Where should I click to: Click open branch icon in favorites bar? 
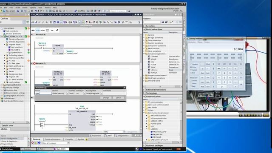(x=52, y=30)
